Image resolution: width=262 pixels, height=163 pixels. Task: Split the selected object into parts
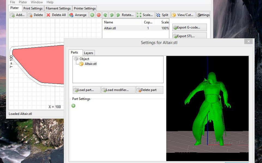pos(162,15)
